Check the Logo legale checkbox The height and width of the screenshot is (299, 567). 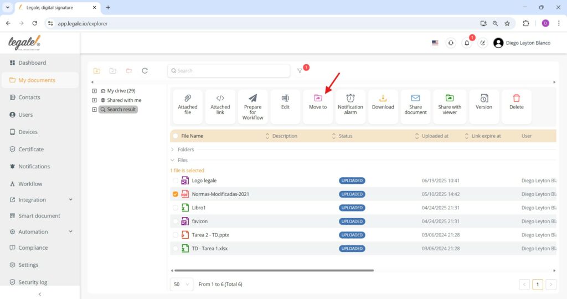(x=176, y=181)
